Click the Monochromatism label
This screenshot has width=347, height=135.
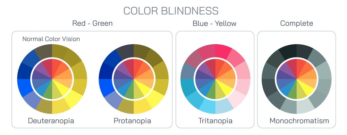(299, 121)
